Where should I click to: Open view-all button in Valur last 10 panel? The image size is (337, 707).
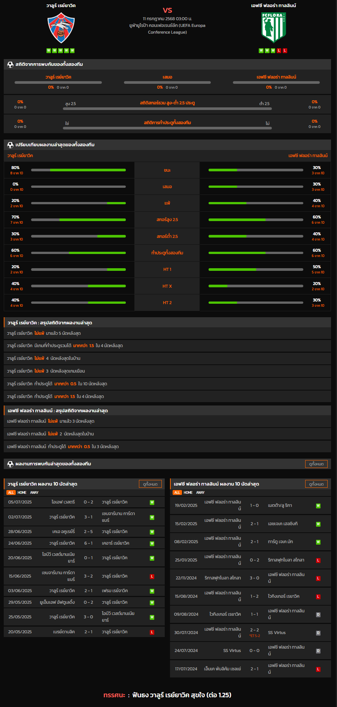(151, 484)
